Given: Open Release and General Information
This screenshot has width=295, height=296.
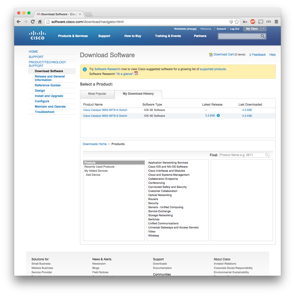Looking at the screenshot, I should pos(50,78).
